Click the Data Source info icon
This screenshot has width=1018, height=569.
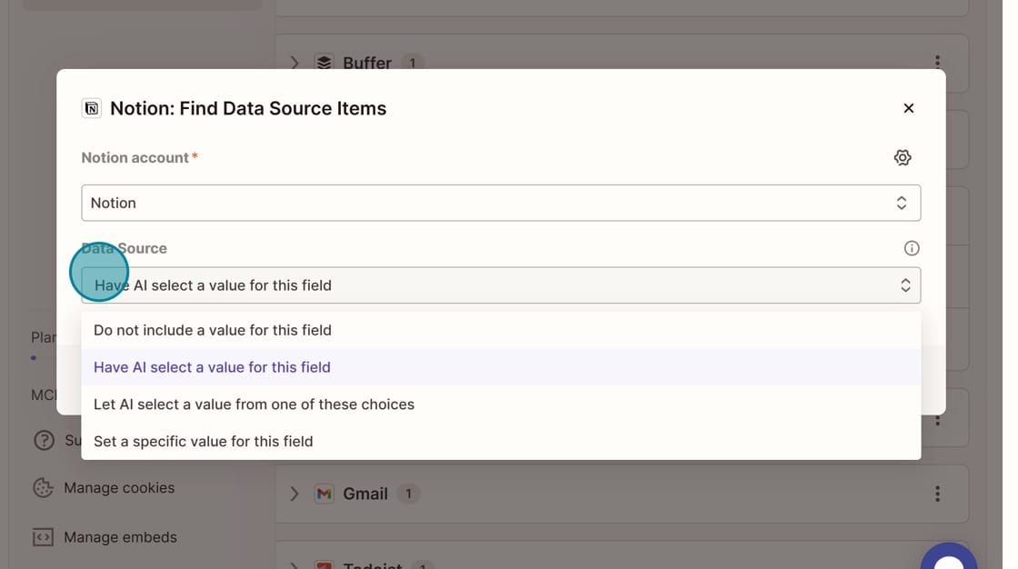click(912, 248)
